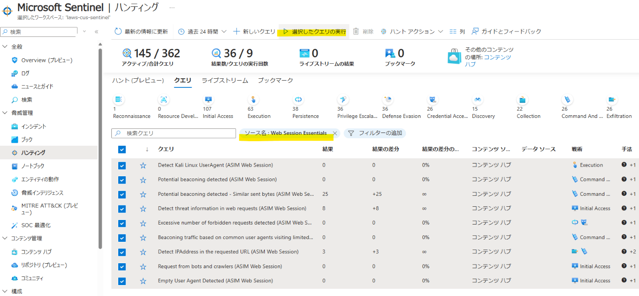Uncheck Request from bots and crawlers row
Screen dimensions: 639x296
click(122, 266)
